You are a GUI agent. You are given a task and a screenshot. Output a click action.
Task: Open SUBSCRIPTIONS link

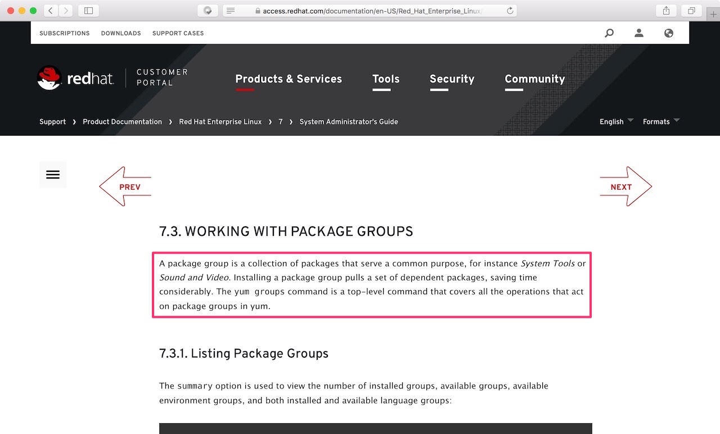point(65,33)
